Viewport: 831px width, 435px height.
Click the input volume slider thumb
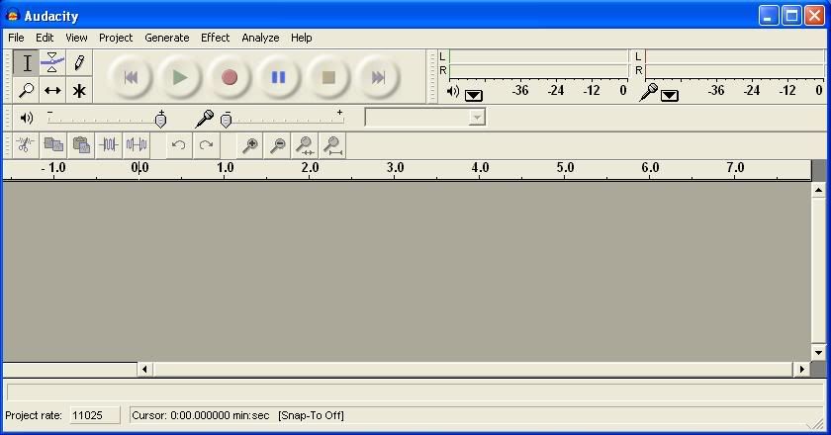coord(227,120)
